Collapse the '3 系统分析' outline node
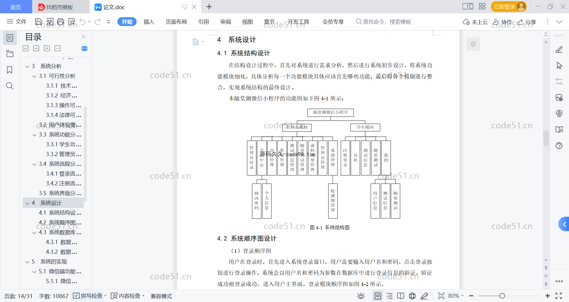569x302 pixels. [27, 66]
